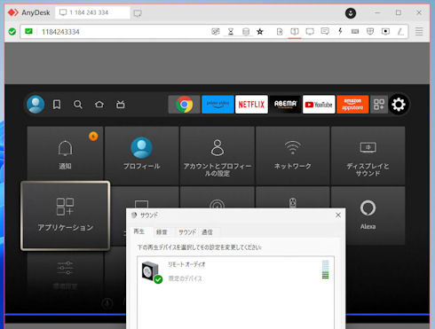The image size is (435, 329).
Task: Click the AnyDesk favorite star icon
Action: [x=260, y=31]
